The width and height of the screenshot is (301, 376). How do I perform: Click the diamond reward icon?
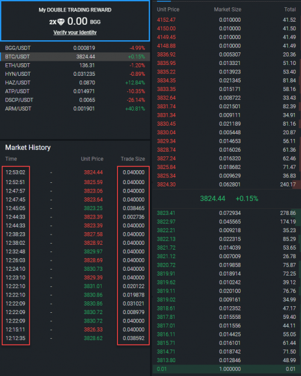61,22
